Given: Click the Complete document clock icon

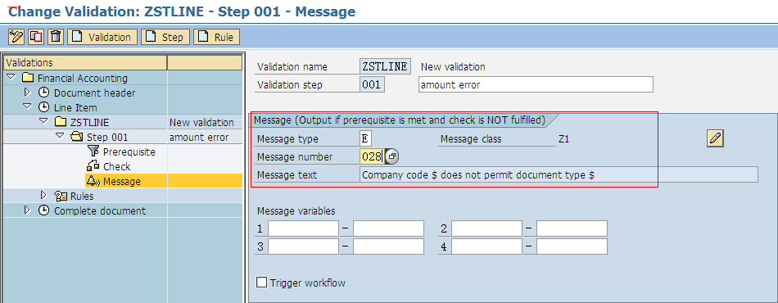Looking at the screenshot, I should point(43,210).
